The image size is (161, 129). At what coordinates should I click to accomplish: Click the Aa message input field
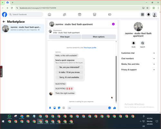click(88, 108)
